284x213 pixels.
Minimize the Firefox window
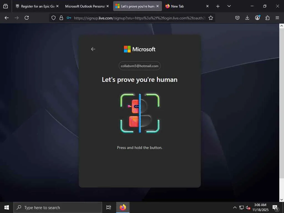click(252, 6)
